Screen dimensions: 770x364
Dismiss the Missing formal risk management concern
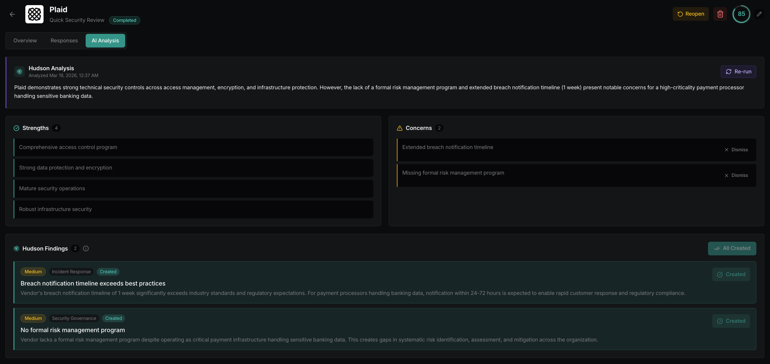pos(736,175)
